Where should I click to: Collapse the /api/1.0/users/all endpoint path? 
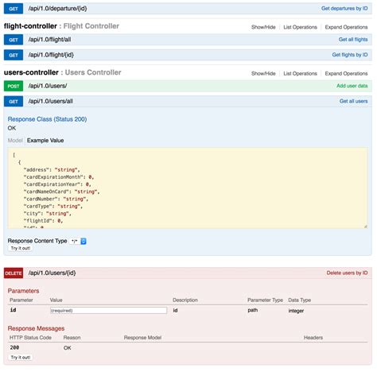(x=51, y=101)
